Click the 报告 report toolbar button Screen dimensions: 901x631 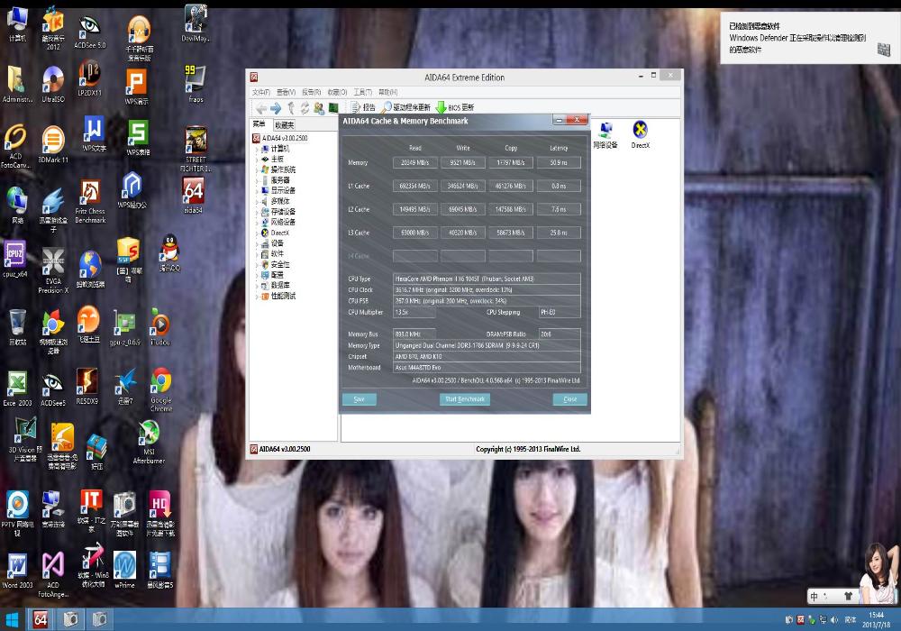click(363, 107)
